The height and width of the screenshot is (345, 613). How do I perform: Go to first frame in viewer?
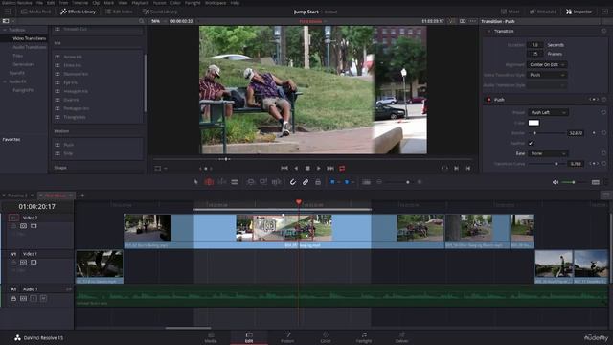[x=284, y=169]
